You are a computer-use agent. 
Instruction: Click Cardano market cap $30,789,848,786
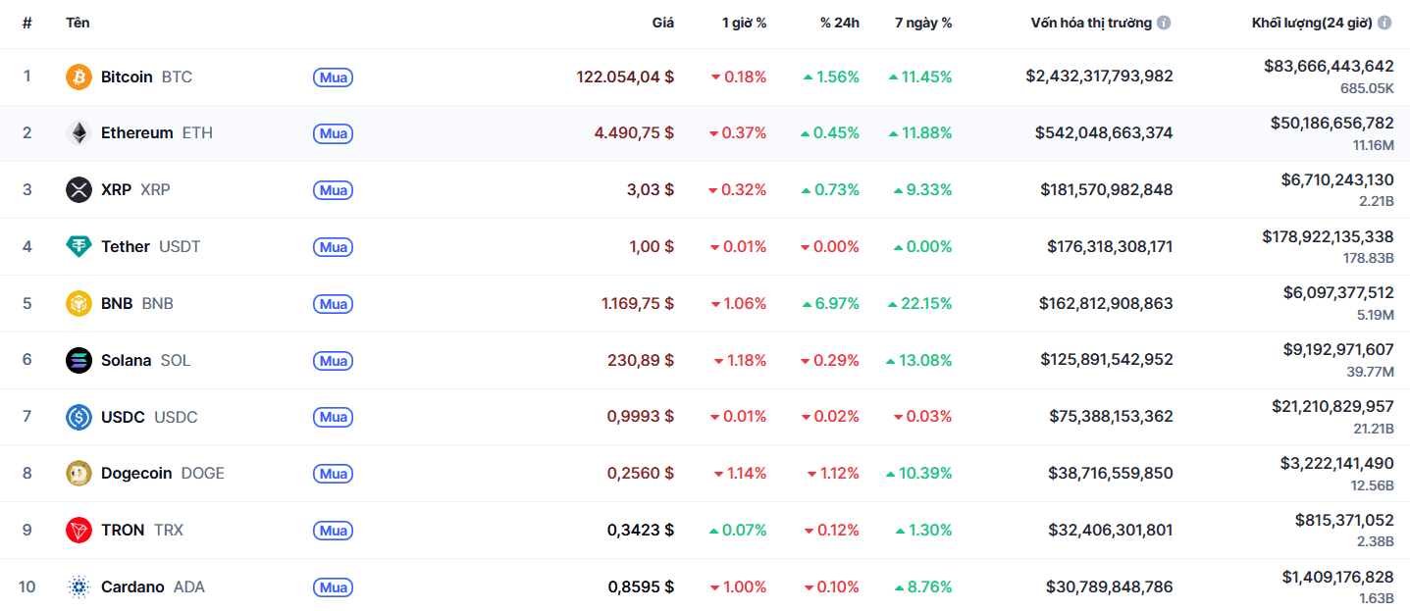tap(1111, 587)
